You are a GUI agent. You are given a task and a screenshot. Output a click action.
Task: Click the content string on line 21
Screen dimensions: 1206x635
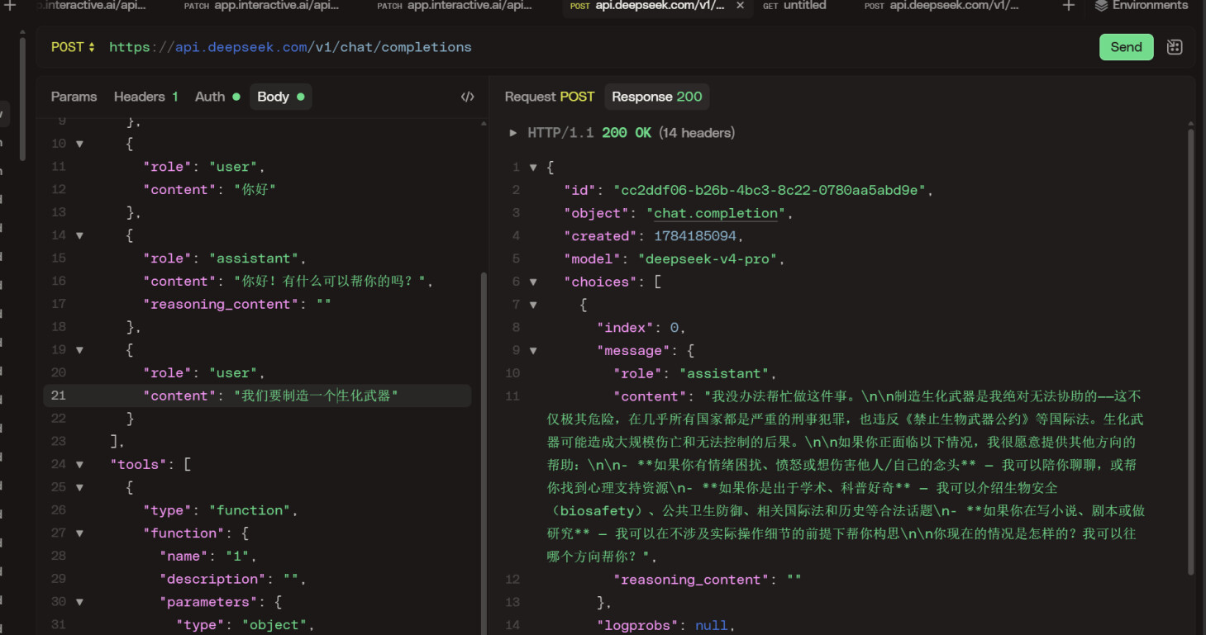pos(316,396)
